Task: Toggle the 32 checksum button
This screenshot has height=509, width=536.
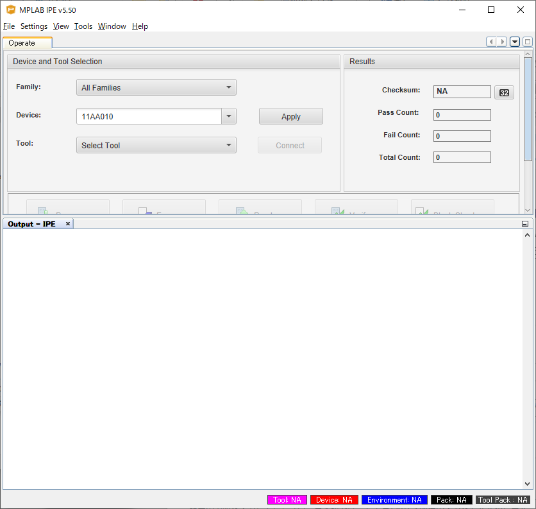Action: [x=504, y=92]
